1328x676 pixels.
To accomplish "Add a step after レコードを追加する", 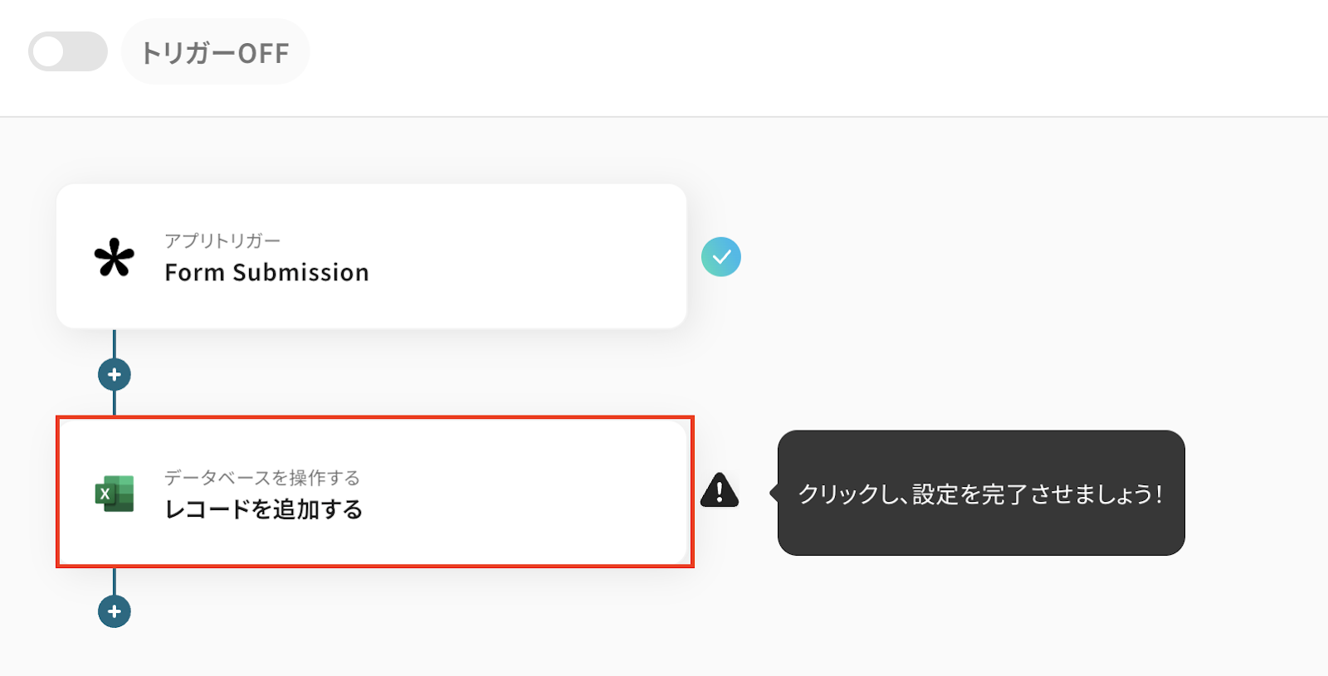I will [x=115, y=612].
